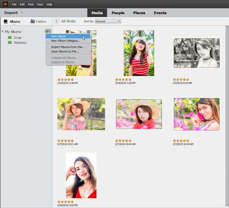Open the Help menu
229x208 pixels.
point(49,5)
